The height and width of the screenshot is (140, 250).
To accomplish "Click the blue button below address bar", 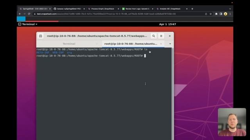I will pyautogui.click(x=21, y=19).
